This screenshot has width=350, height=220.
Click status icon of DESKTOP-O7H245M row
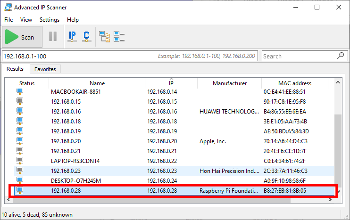pyautogui.click(x=20, y=180)
